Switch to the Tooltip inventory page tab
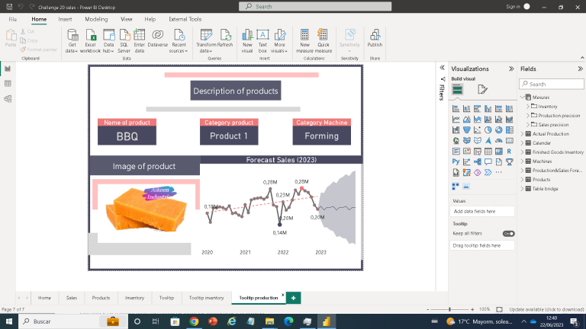Screen dimensions: 586x329 pyautogui.click(x=206, y=298)
